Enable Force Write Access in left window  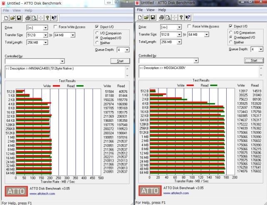coord(56,27)
